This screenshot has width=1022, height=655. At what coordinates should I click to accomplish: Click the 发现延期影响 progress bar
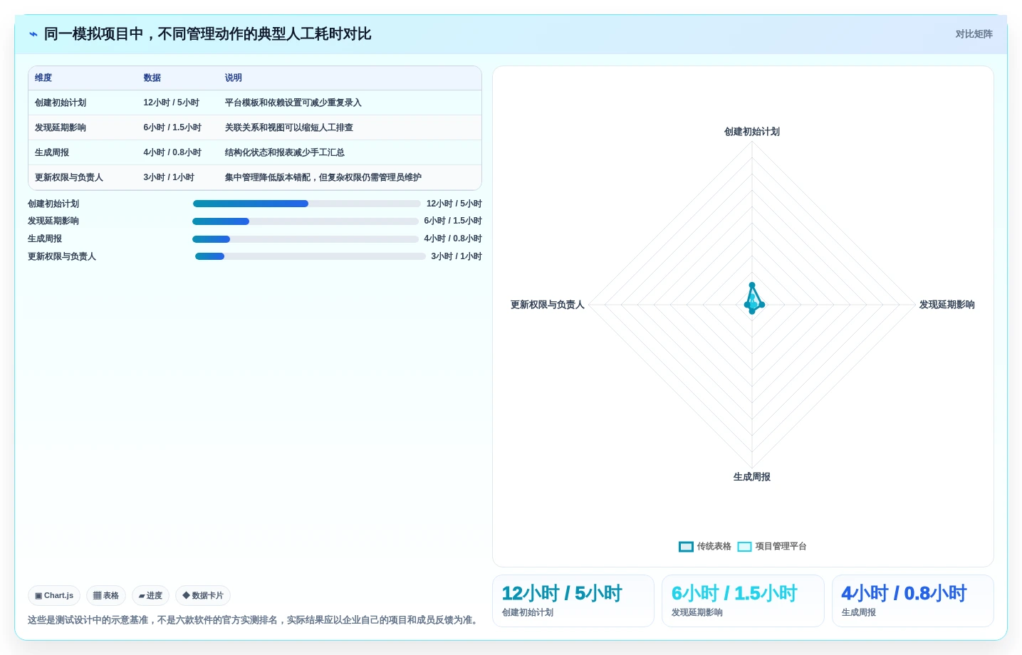[305, 221]
